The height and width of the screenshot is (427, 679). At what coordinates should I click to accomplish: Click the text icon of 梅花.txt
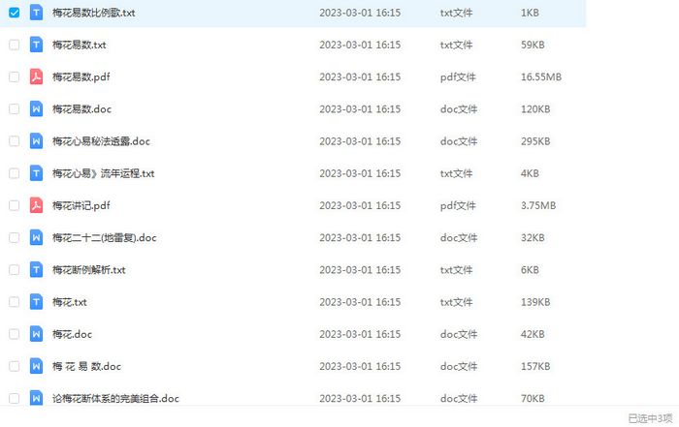pyautogui.click(x=37, y=302)
